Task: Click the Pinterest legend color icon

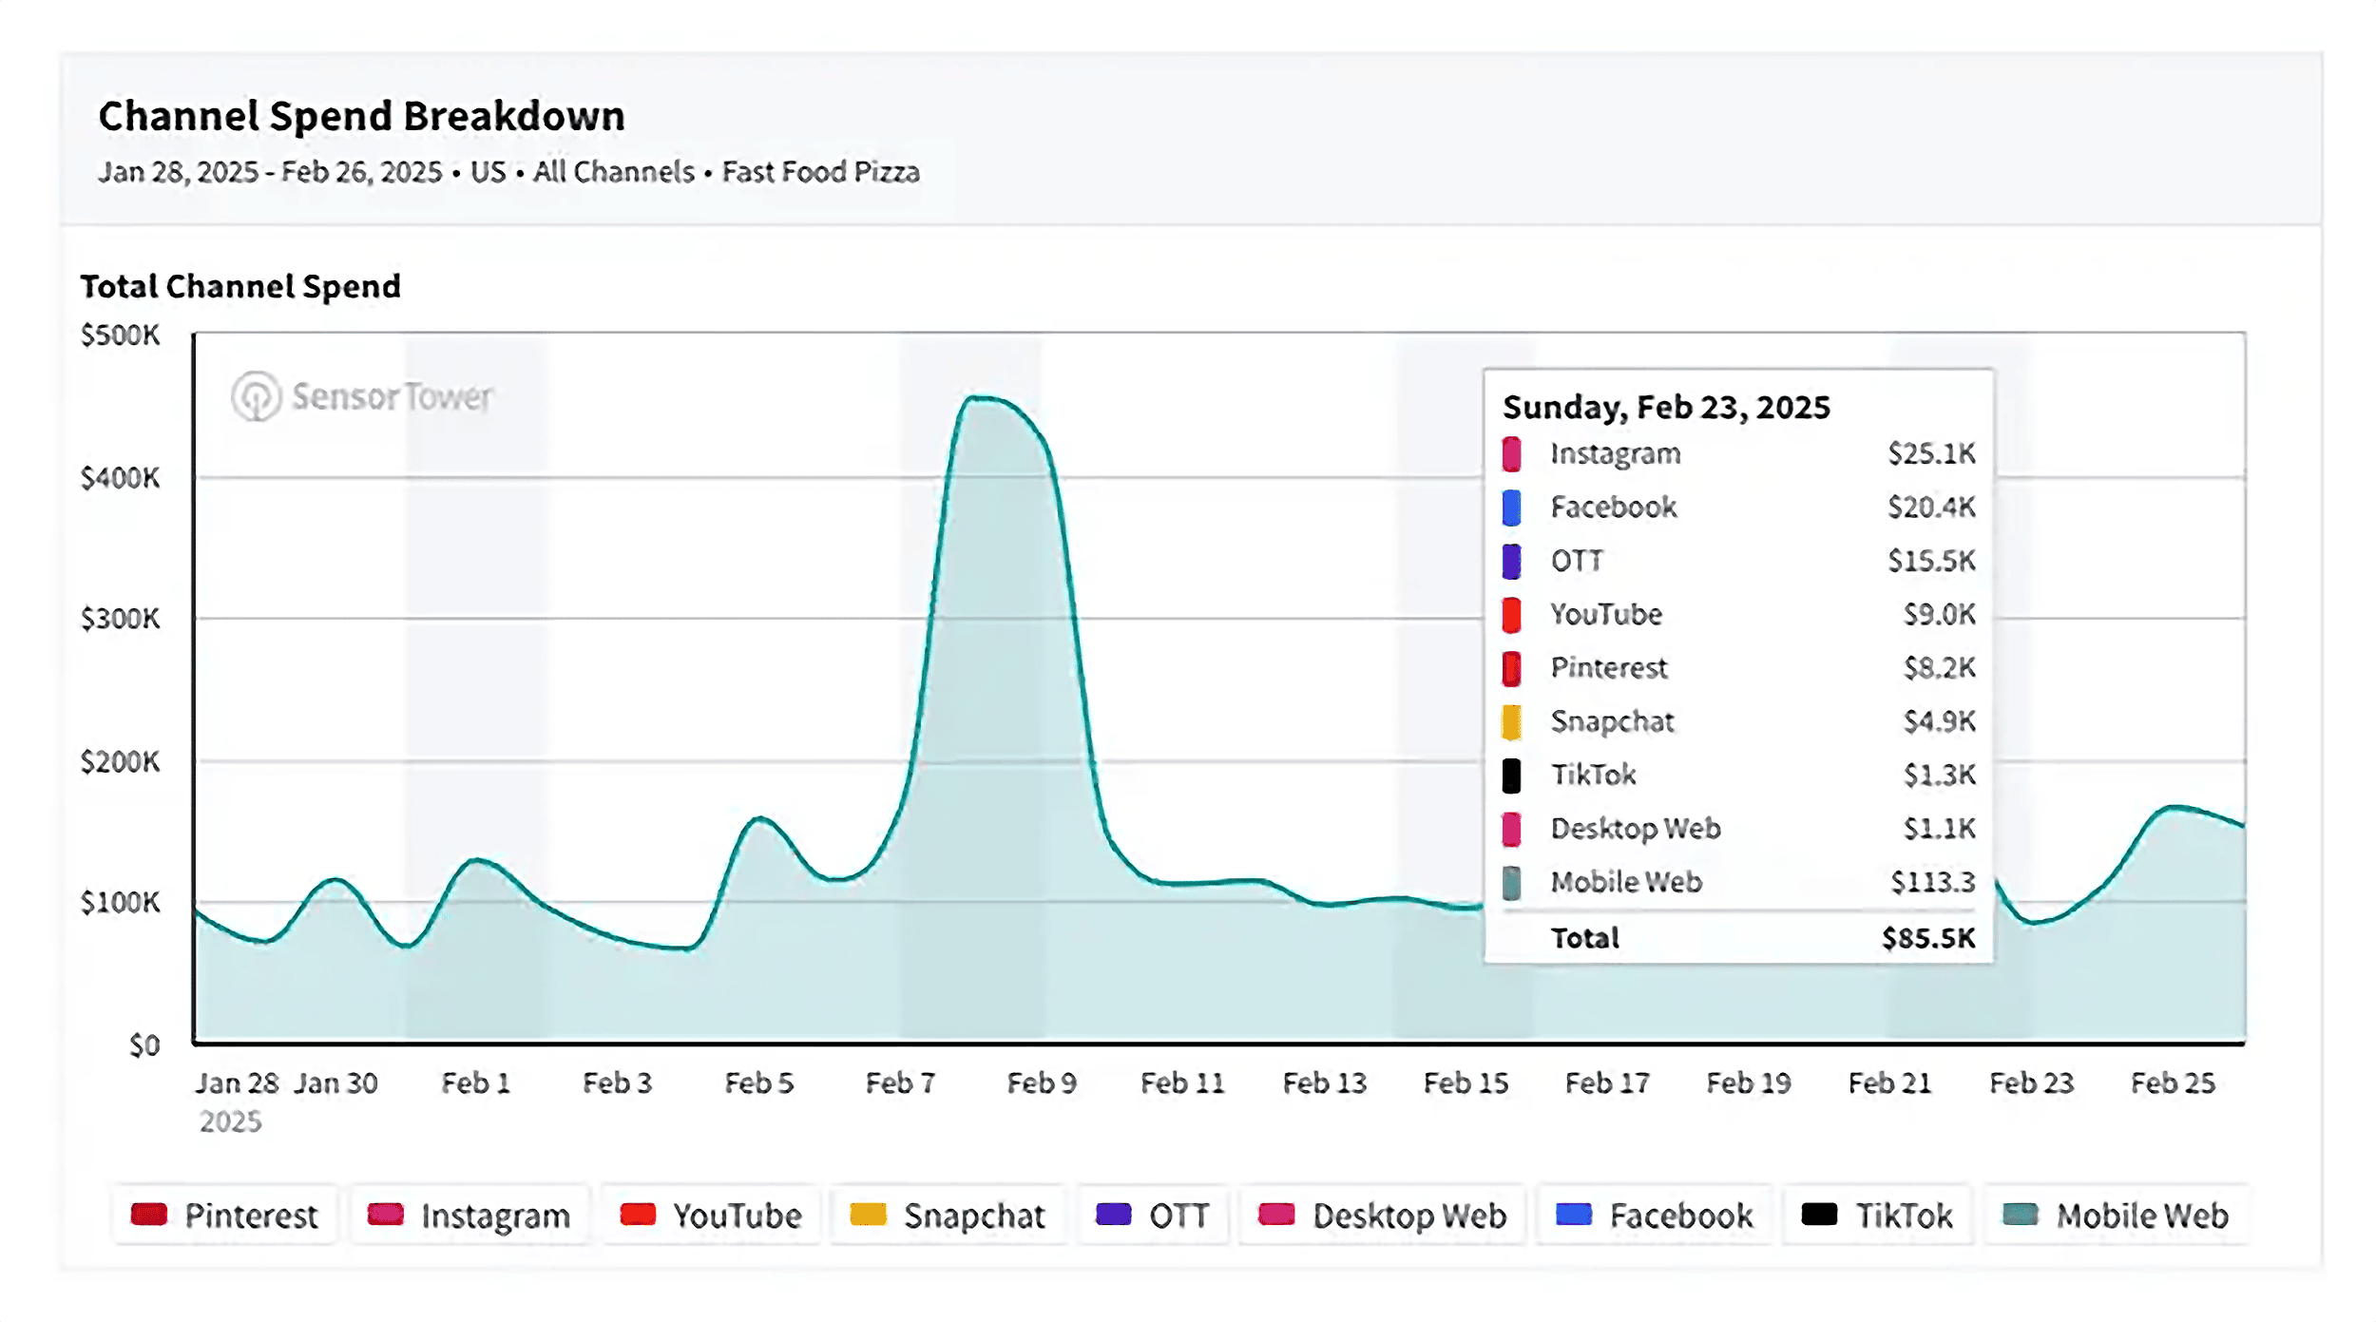Action: 149,1215
